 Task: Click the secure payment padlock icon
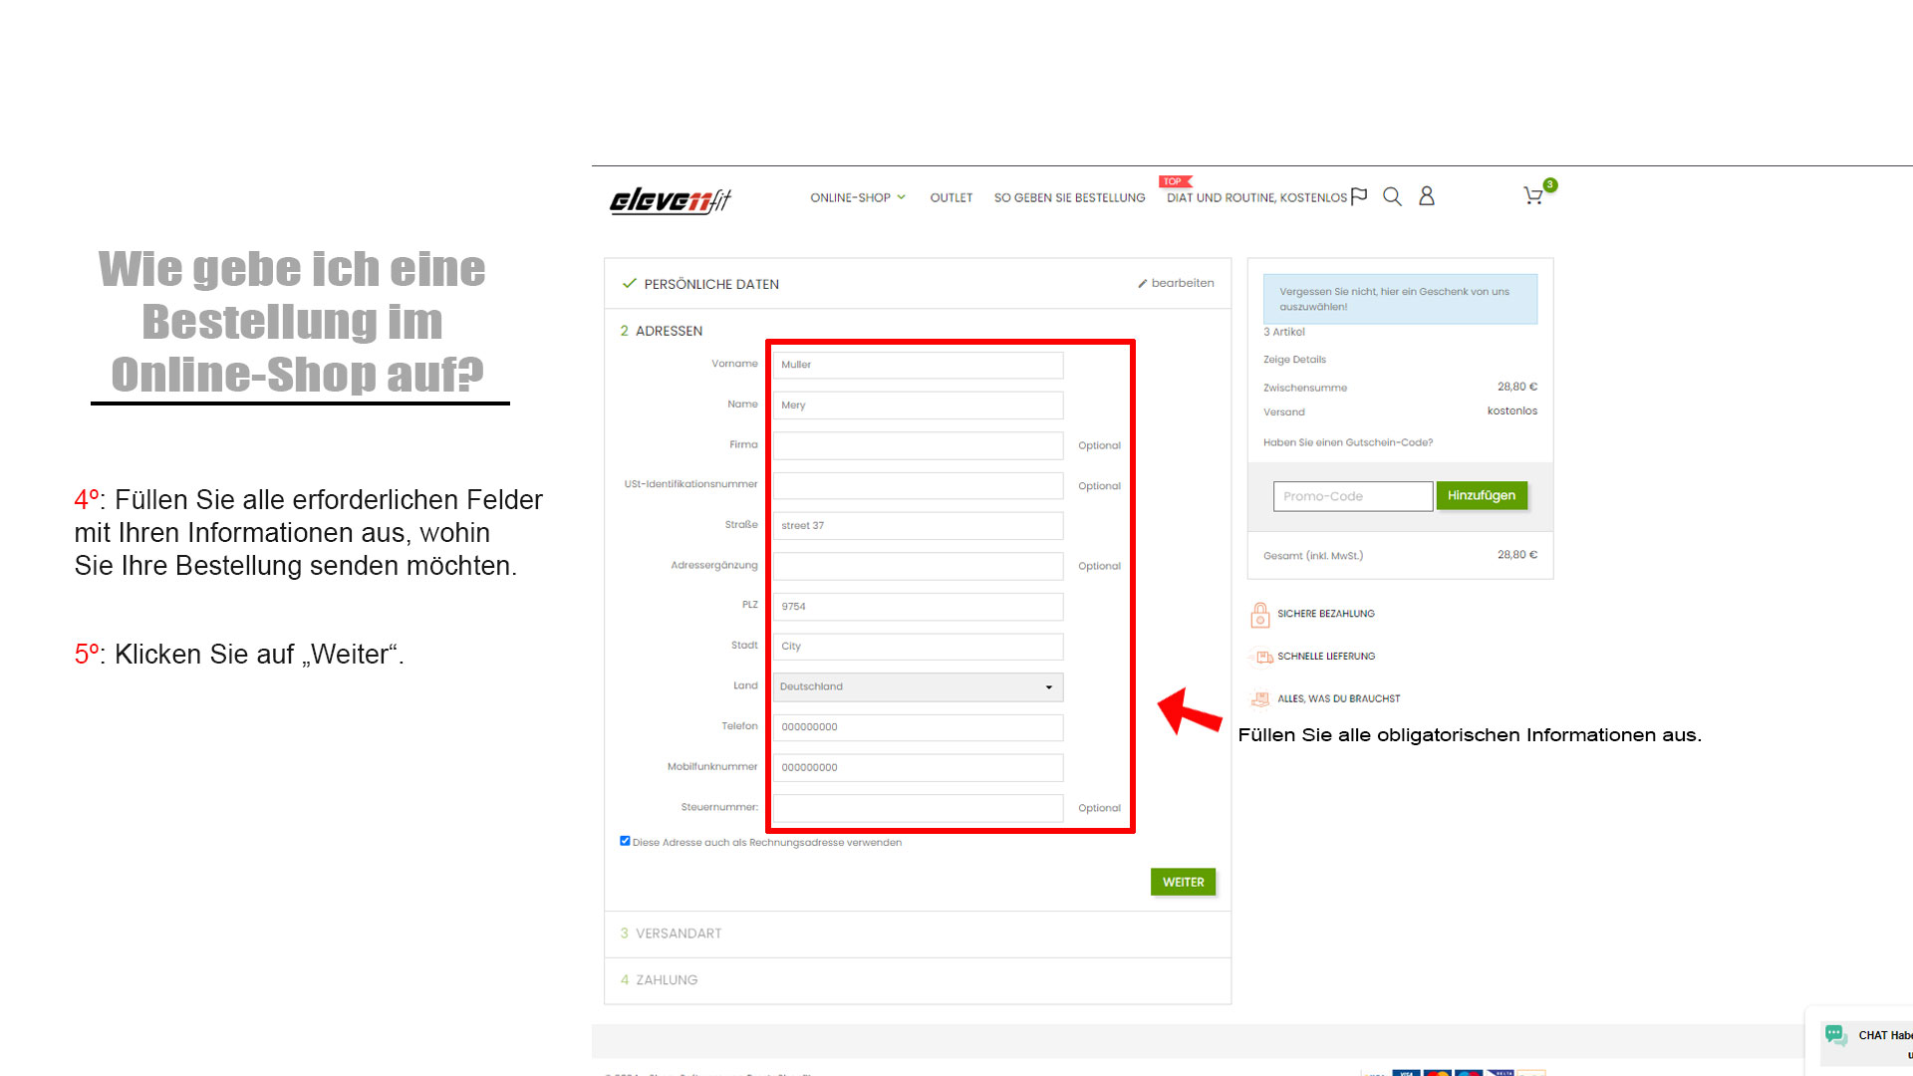coord(1259,615)
